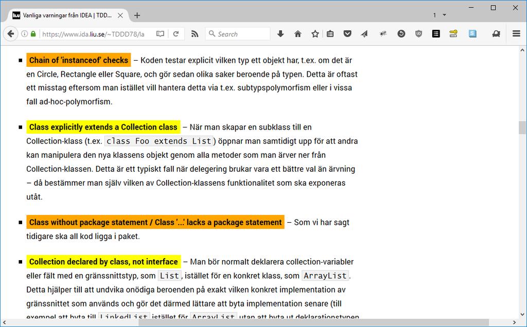Open the bug extension icon

(383, 33)
